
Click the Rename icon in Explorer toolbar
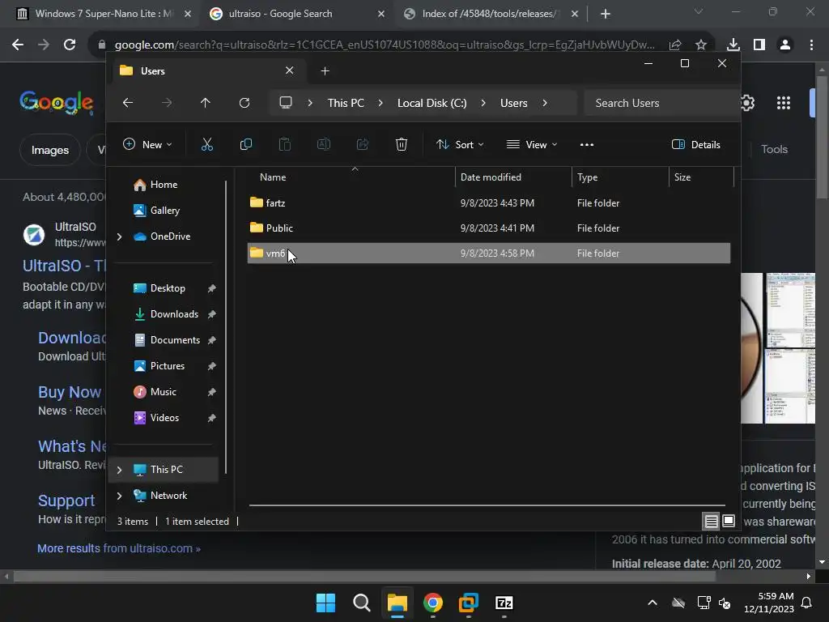pos(324,144)
